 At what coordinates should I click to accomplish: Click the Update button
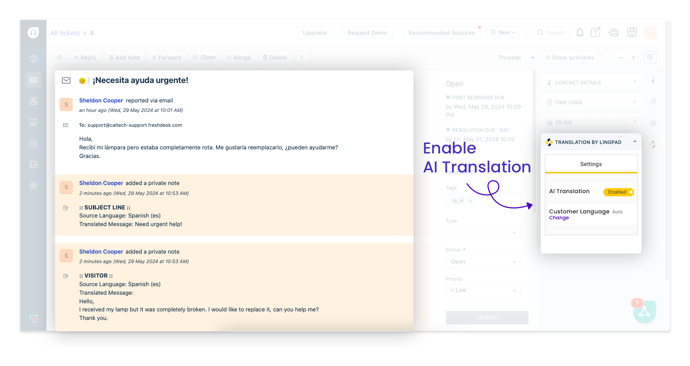(487, 317)
